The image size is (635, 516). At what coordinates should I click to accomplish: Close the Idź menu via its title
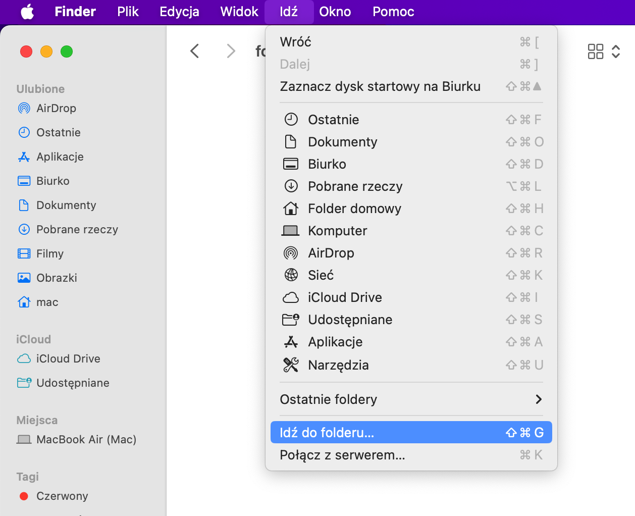pos(289,12)
